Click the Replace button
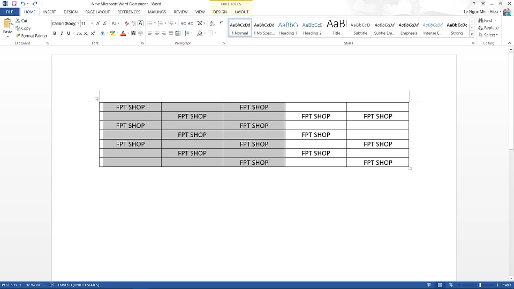The image size is (514, 289). 488,28
